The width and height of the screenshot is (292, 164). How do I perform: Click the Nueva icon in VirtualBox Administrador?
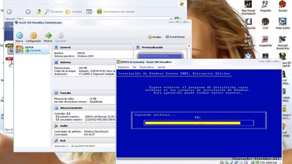click(x=19, y=36)
